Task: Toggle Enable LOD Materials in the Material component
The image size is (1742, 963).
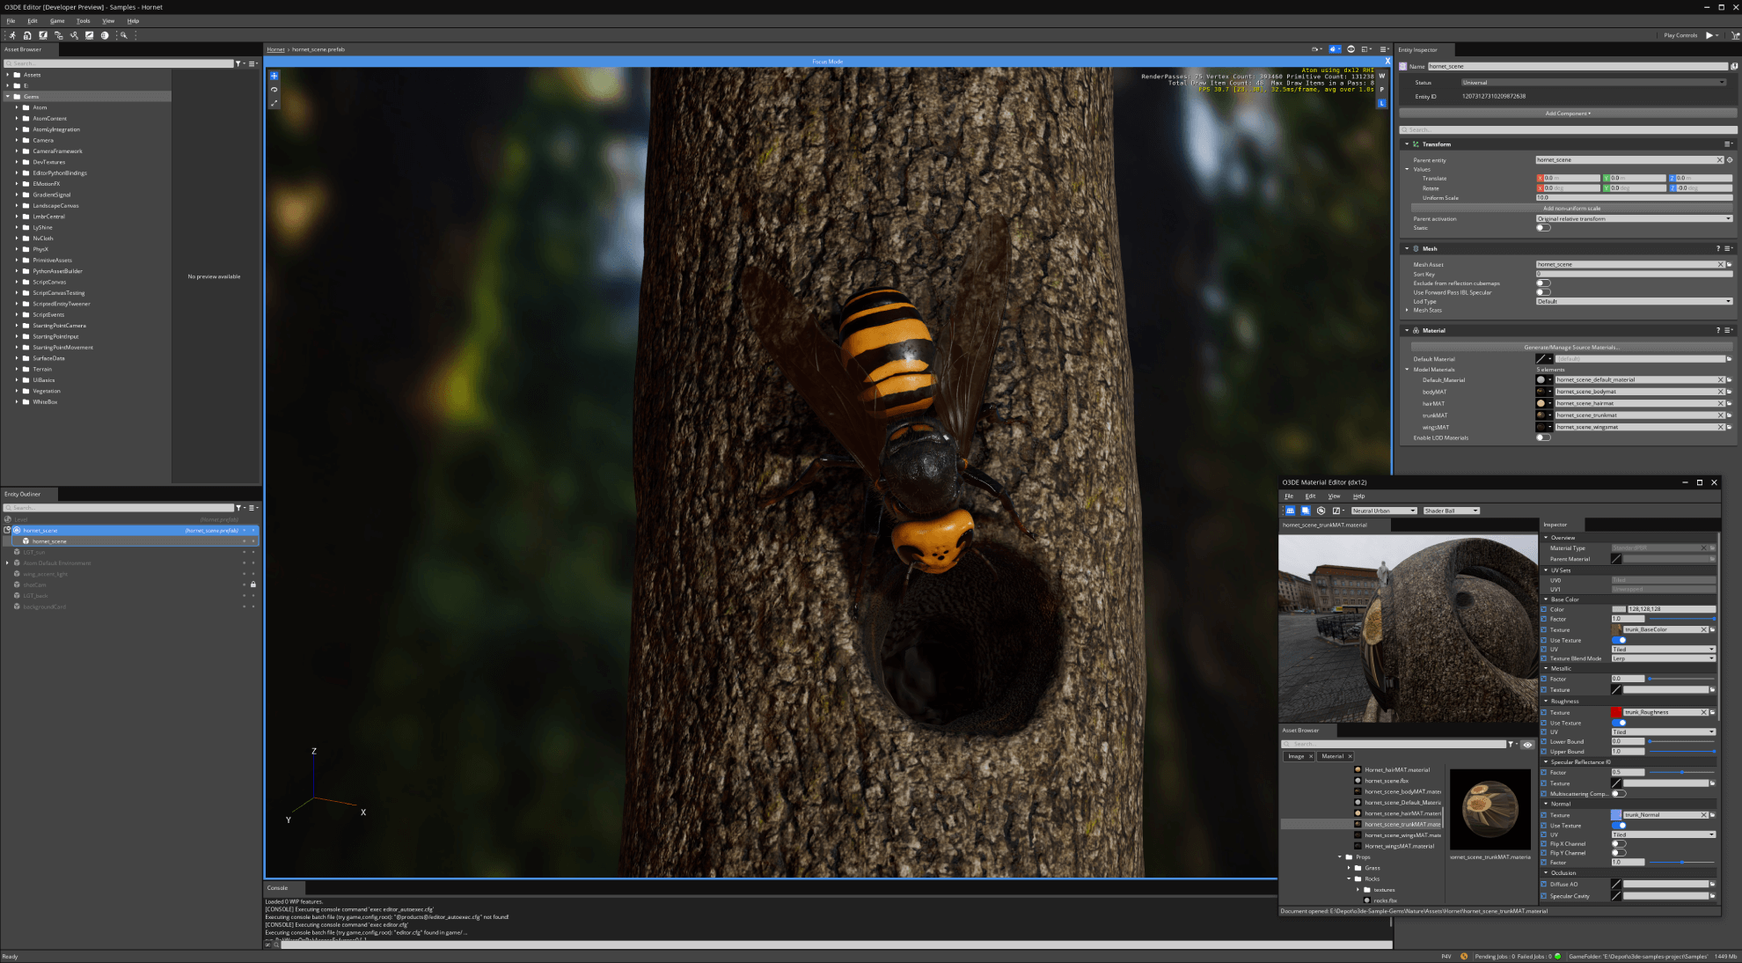Action: coord(1543,437)
